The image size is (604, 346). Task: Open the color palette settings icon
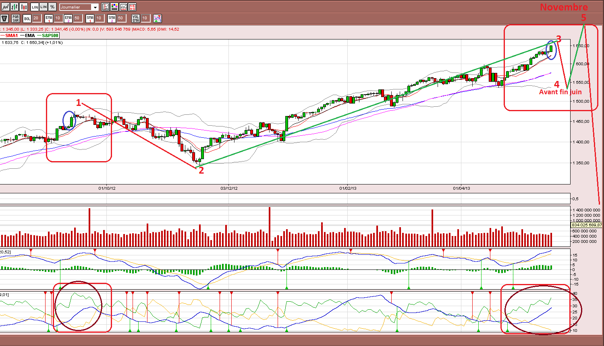114,7
